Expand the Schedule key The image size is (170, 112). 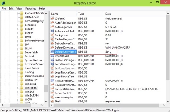coord(18,25)
